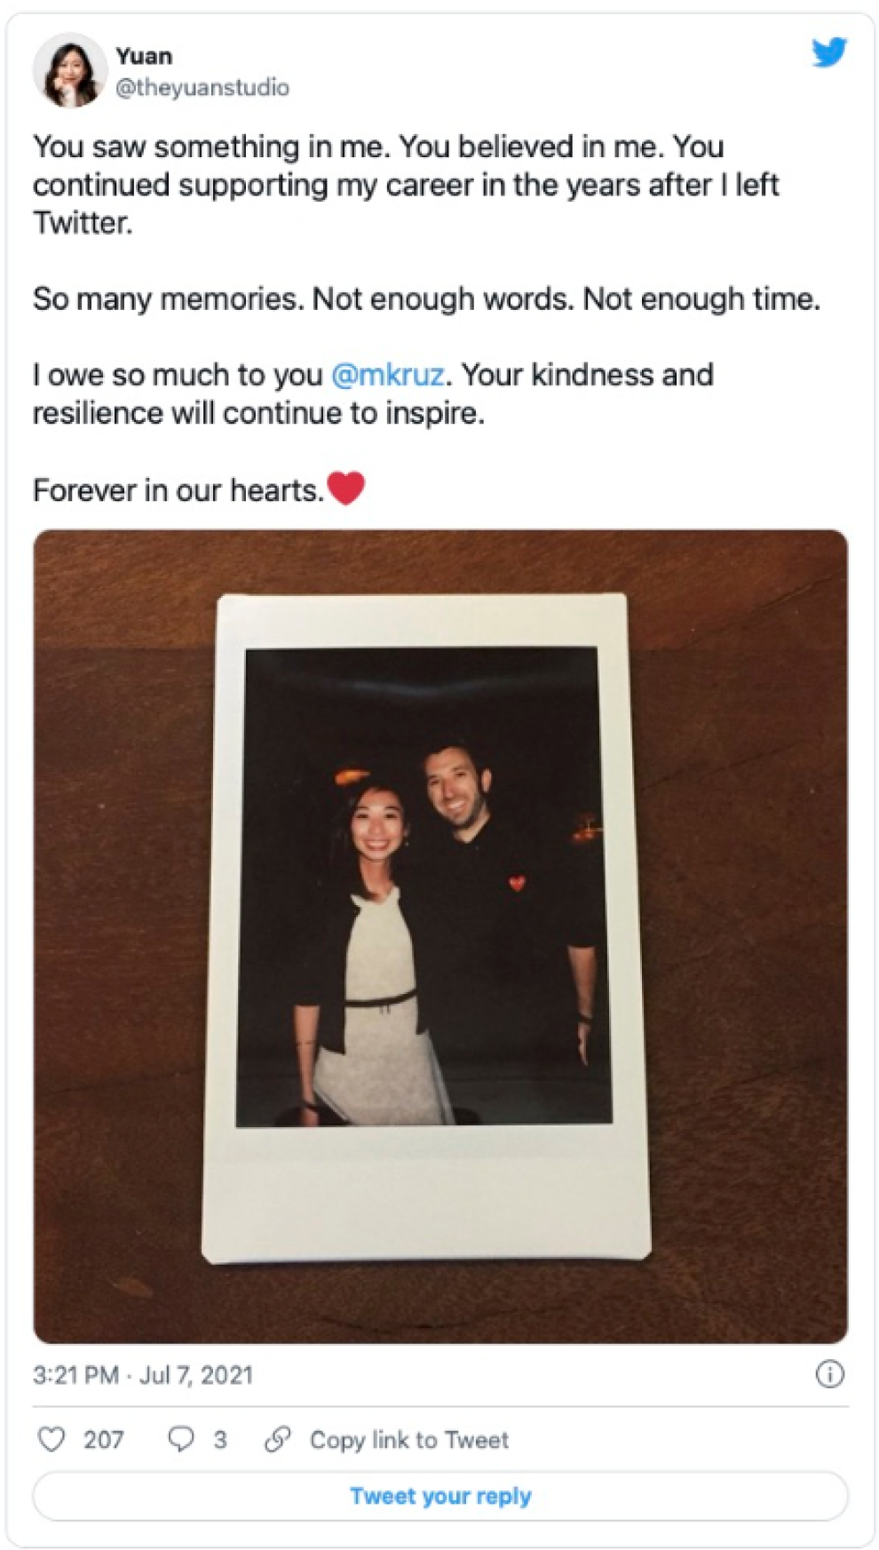The width and height of the screenshot is (879, 1550).
Task: Click the tweet text first paragraph
Action: [x=407, y=185]
